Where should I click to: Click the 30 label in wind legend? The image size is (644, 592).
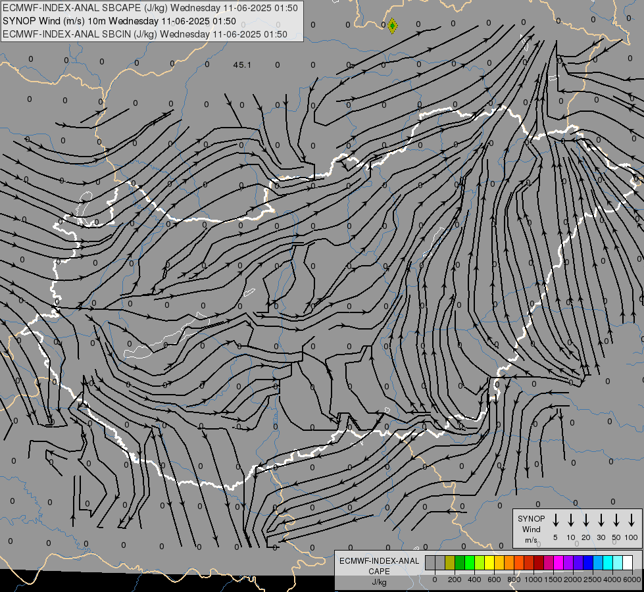point(601,537)
